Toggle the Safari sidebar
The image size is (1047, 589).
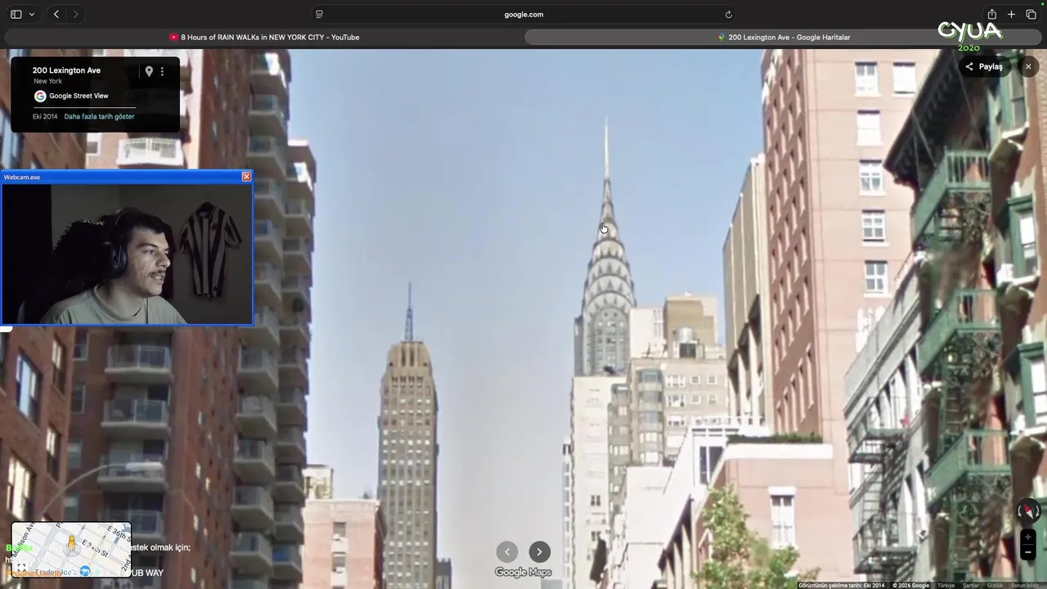[16, 14]
